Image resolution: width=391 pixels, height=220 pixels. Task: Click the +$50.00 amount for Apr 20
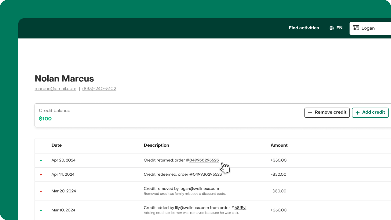(x=279, y=160)
